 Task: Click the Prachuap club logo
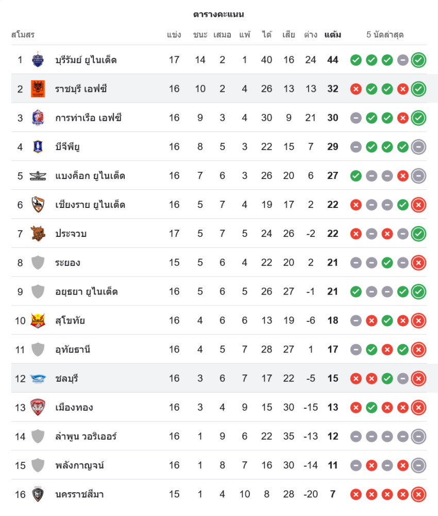pos(38,234)
